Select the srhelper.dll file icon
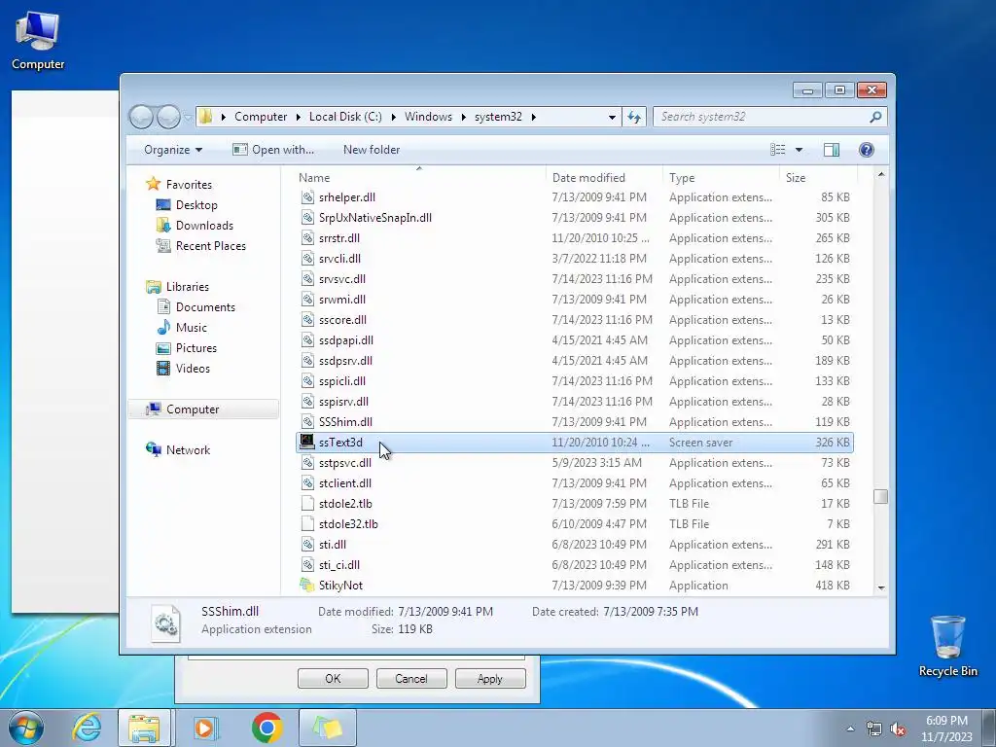 [307, 197]
